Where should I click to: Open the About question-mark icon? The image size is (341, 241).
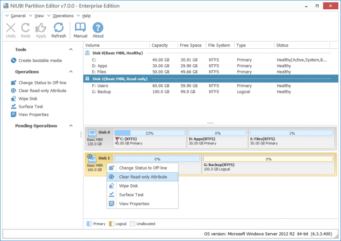pyautogui.click(x=98, y=27)
